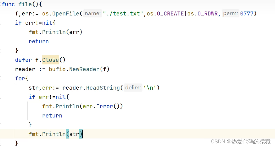Click the first 'if err!=nil{' line
The image size is (275, 147).
[x=35, y=23]
